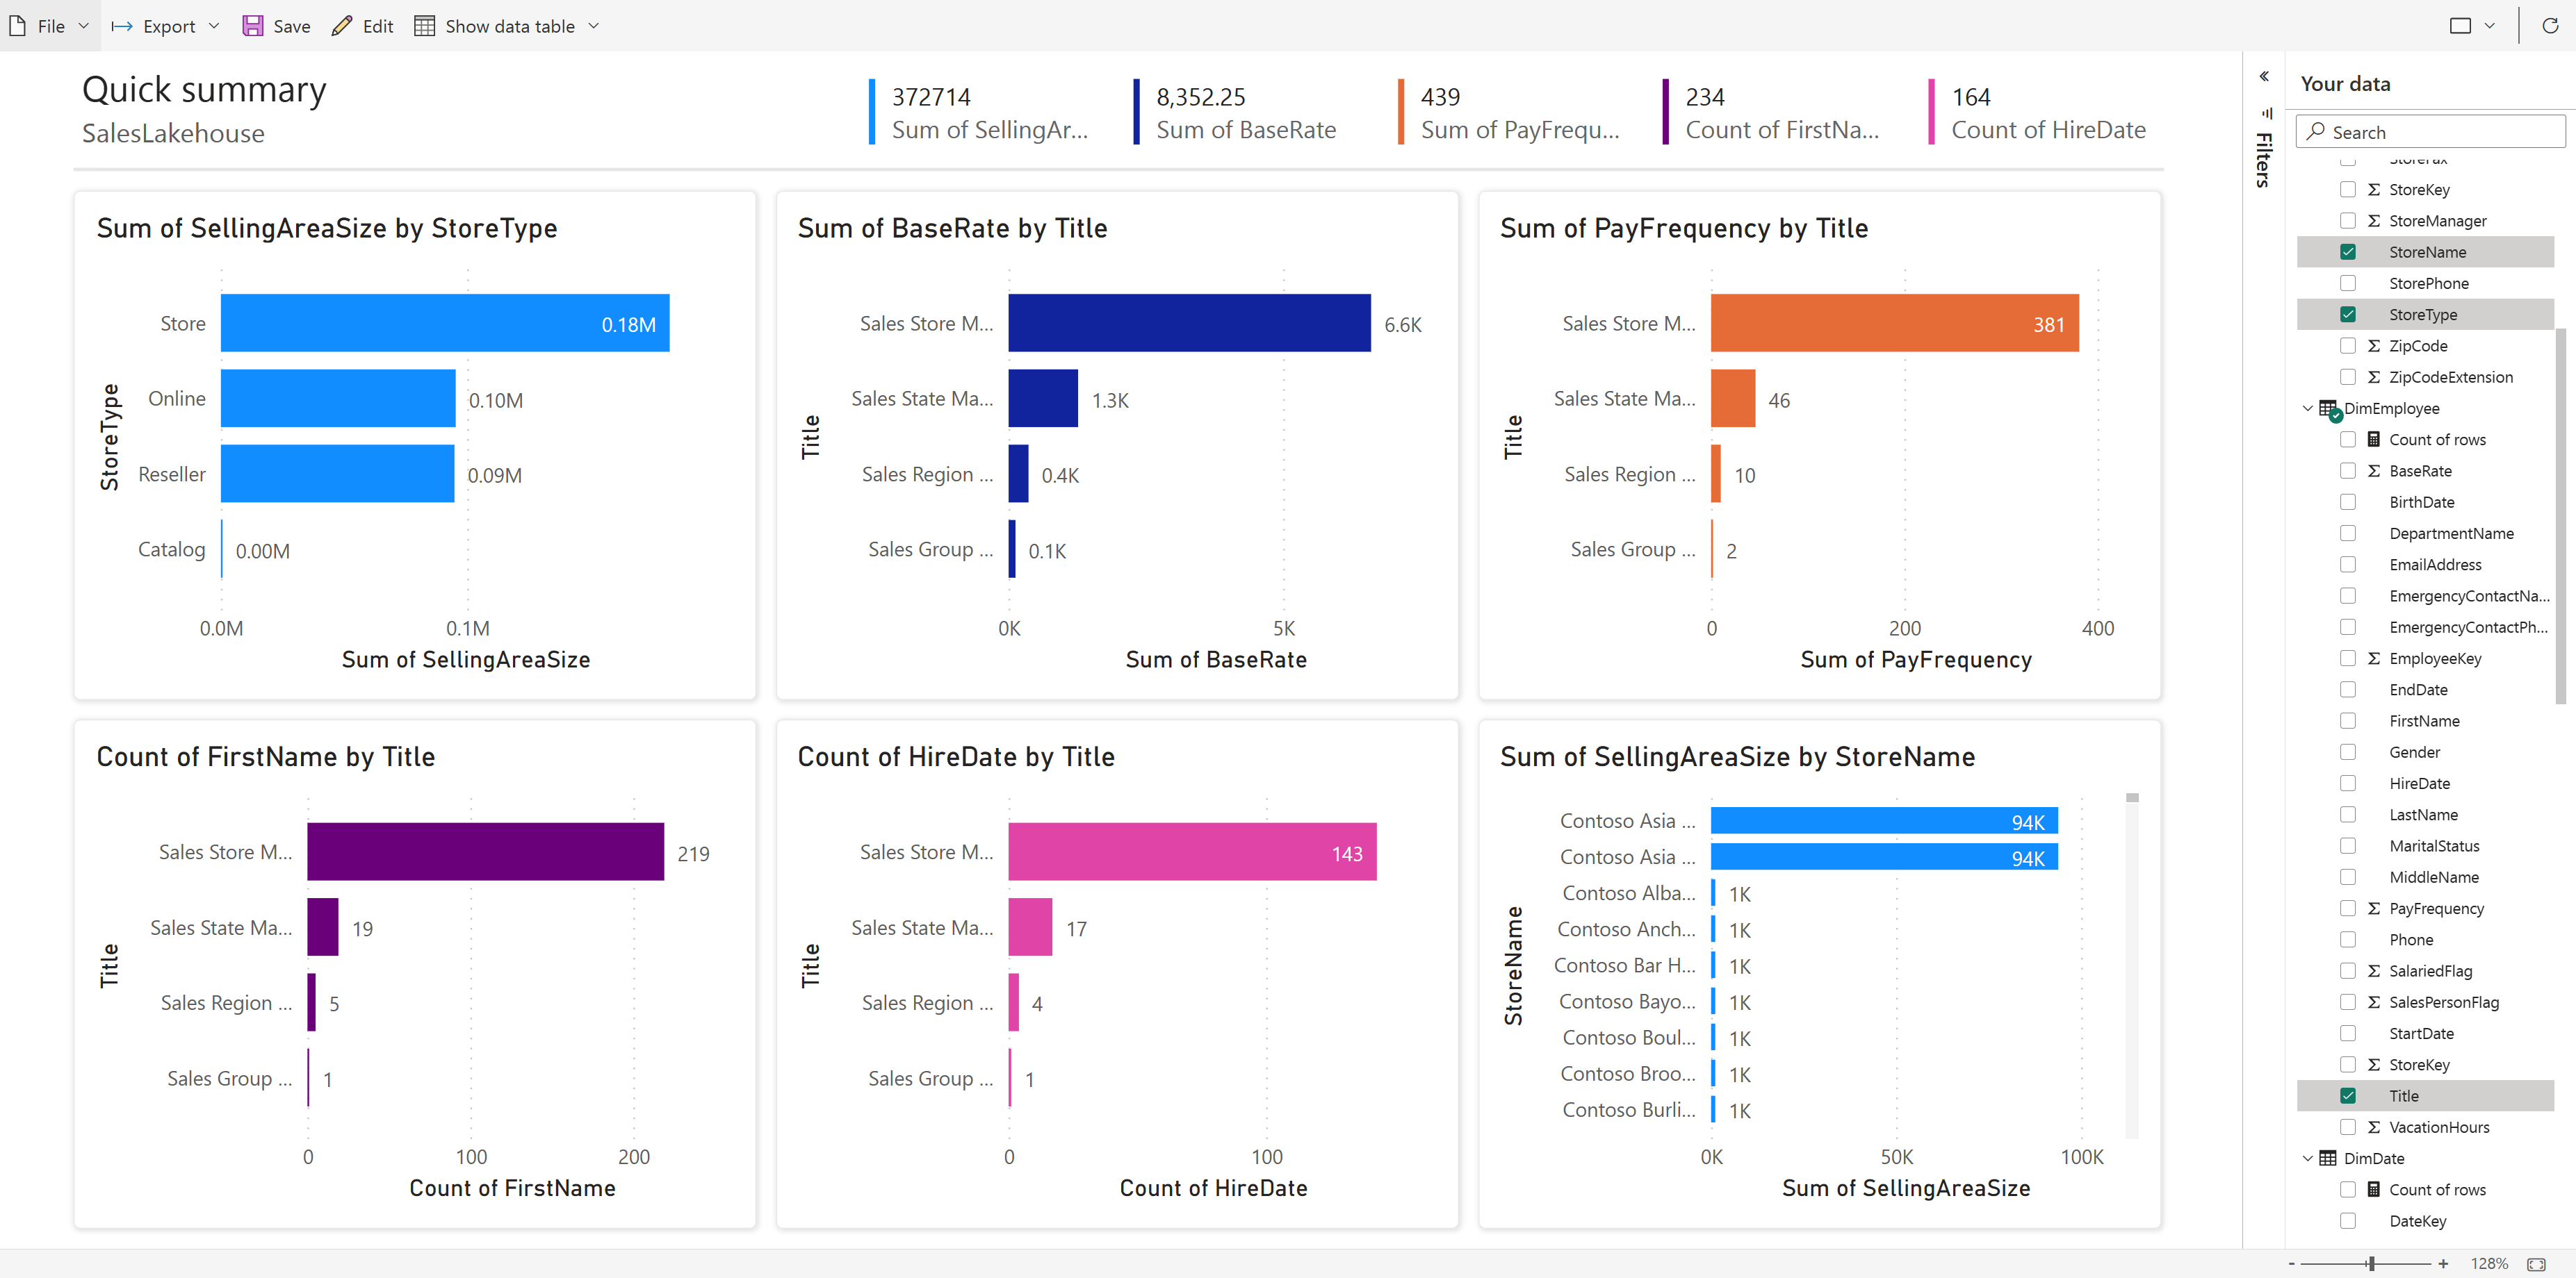Click the Show data table icon

[424, 24]
